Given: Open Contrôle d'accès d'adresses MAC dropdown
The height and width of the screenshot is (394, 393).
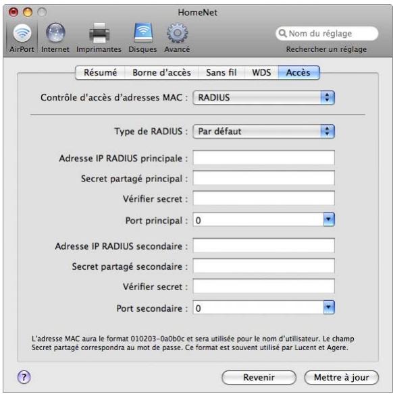Looking at the screenshot, I should [x=263, y=98].
